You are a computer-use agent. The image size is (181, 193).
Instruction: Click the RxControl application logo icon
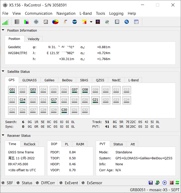click(5, 5)
